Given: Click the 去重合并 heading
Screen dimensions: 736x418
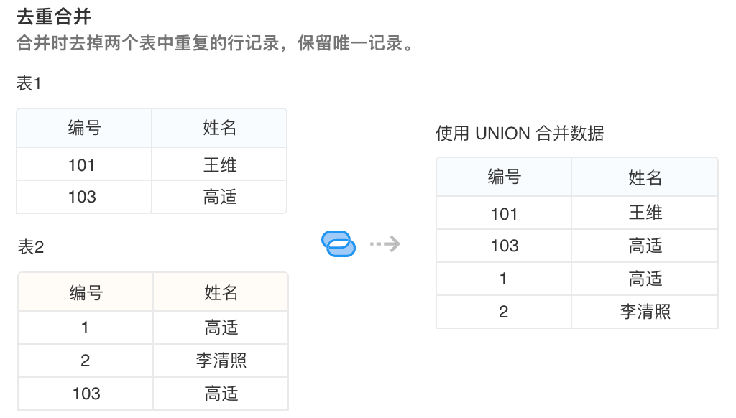Looking at the screenshot, I should click(x=54, y=17).
